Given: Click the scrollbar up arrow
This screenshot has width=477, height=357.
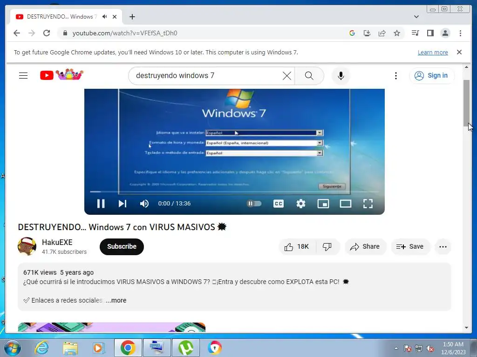Looking at the screenshot, I should 467,67.
